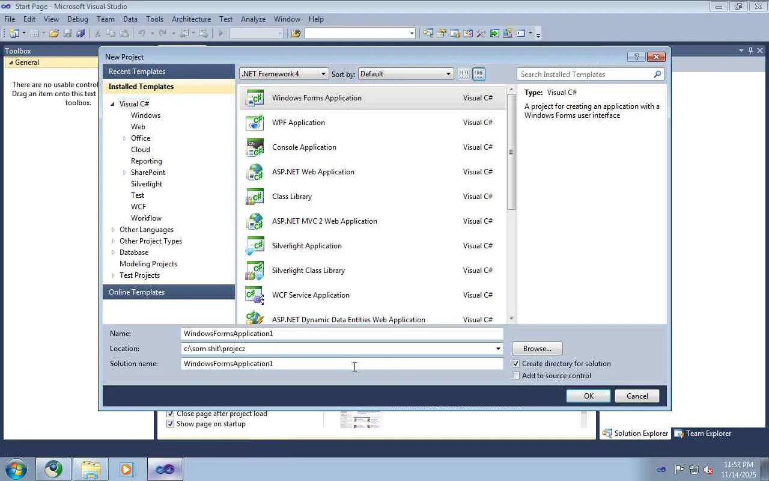Click the Solution name input field
The width and height of the screenshot is (769, 481).
(x=342, y=364)
